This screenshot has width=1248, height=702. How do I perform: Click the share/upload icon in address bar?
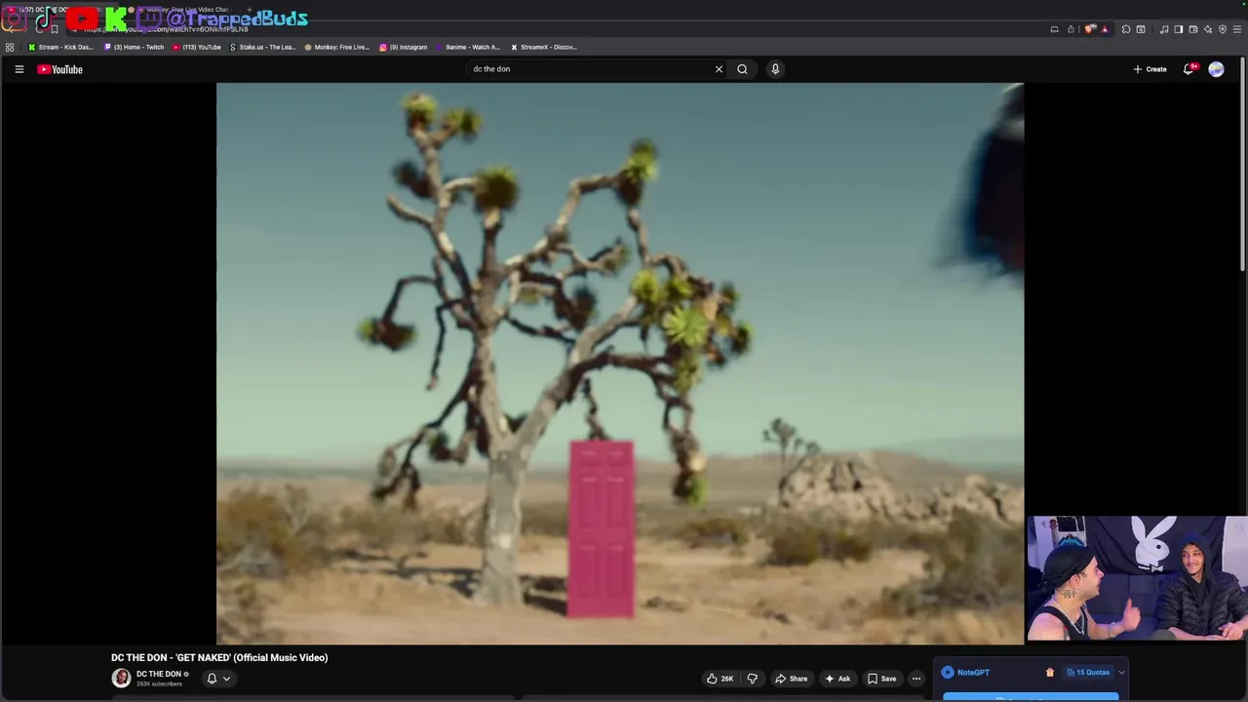(x=1071, y=29)
